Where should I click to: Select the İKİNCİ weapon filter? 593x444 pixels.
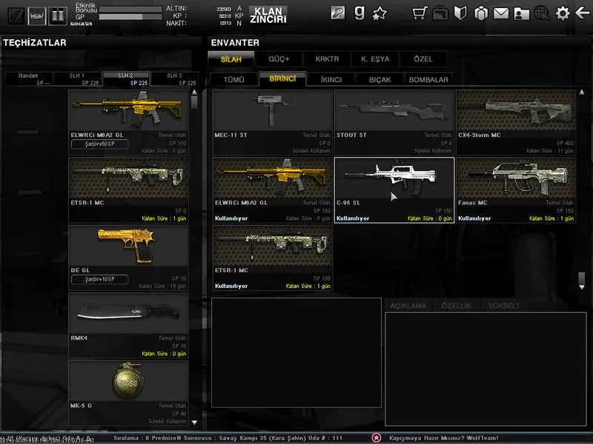pyautogui.click(x=331, y=79)
